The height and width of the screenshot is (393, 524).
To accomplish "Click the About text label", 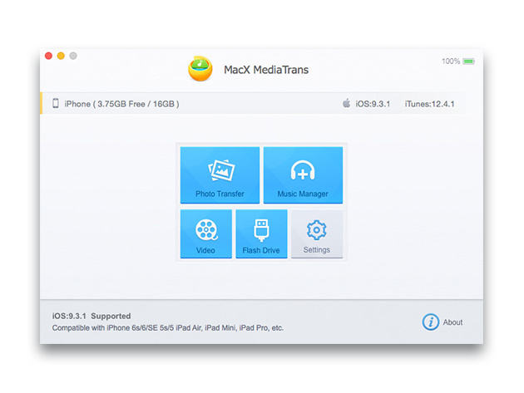I will tap(452, 322).
